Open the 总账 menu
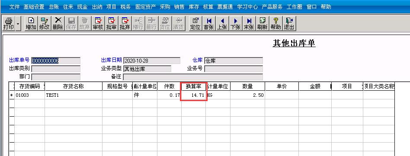The image size is (410, 156). (54, 7)
